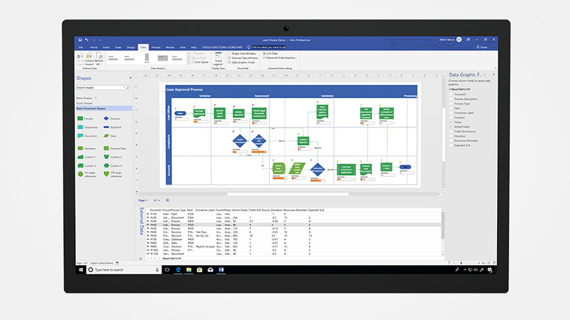
Task: Uncheck the ActiveTickets field checkbox
Action: pyautogui.click(x=450, y=127)
